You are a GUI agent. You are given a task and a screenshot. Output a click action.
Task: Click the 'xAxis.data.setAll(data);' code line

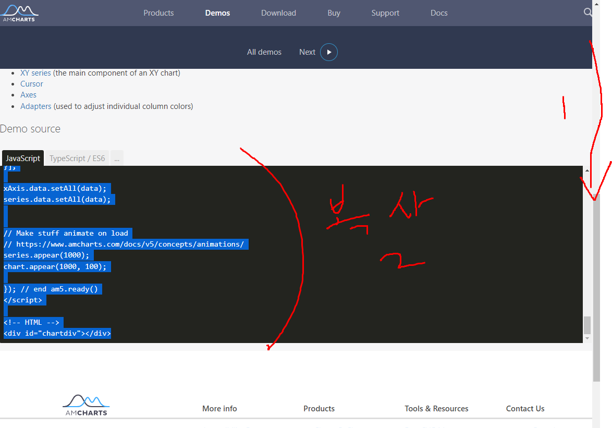pyautogui.click(x=55, y=188)
